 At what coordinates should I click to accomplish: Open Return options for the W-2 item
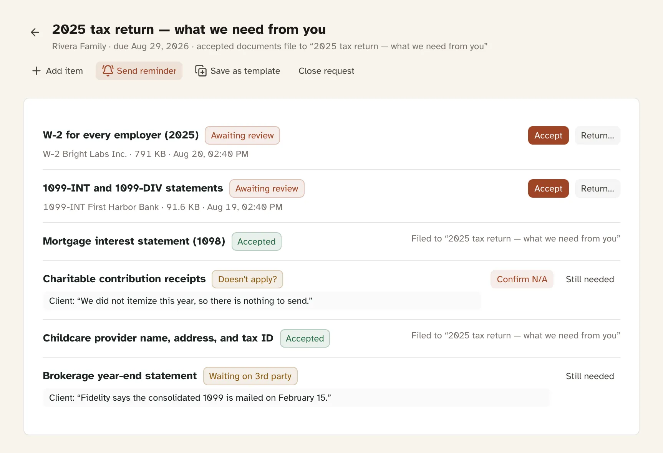597,135
